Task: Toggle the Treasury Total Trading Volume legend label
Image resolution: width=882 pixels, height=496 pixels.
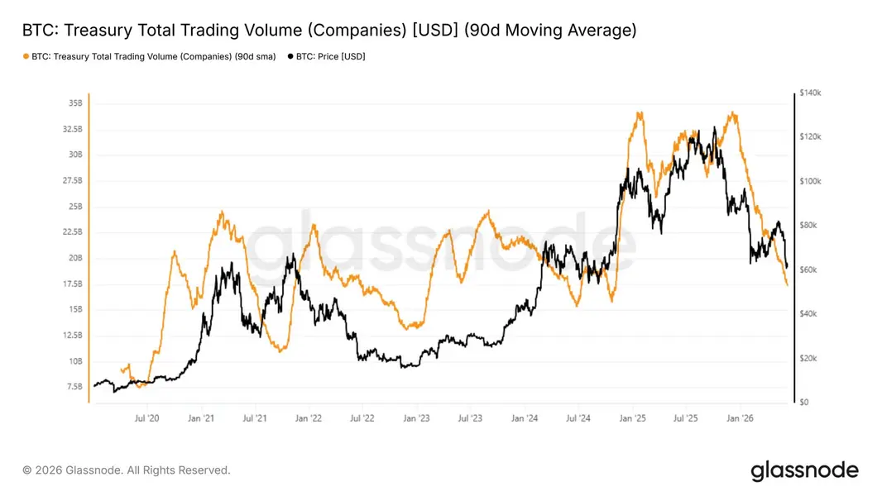Action: (154, 57)
